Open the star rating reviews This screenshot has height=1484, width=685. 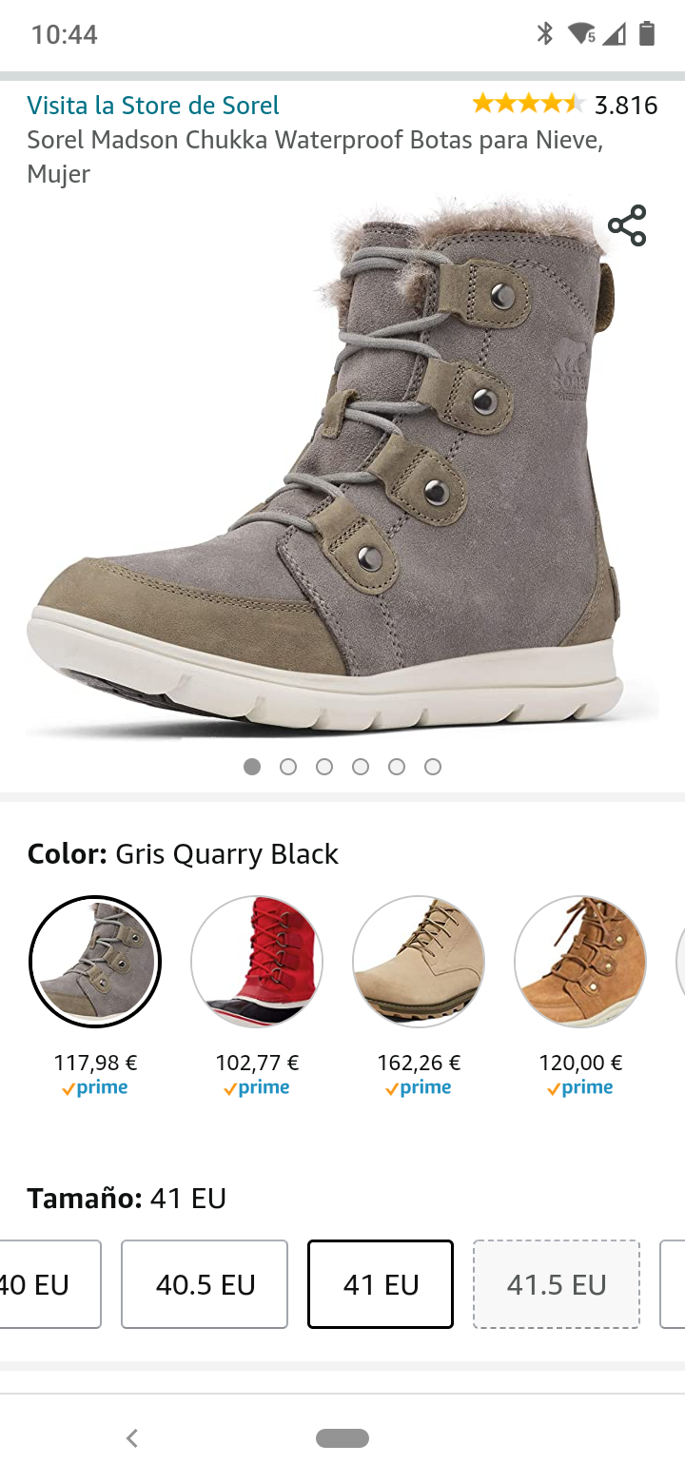[x=528, y=104]
